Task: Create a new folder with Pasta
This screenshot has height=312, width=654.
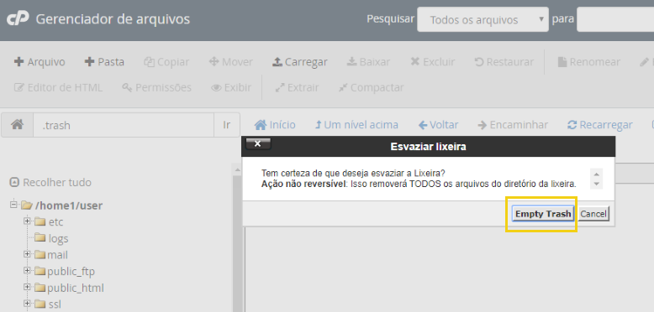Action: (104, 62)
